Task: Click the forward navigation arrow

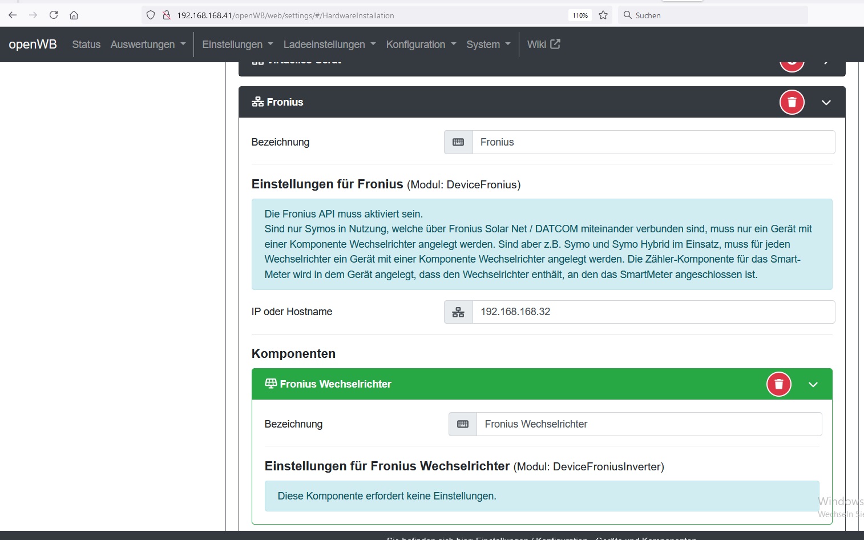Action: 33,15
